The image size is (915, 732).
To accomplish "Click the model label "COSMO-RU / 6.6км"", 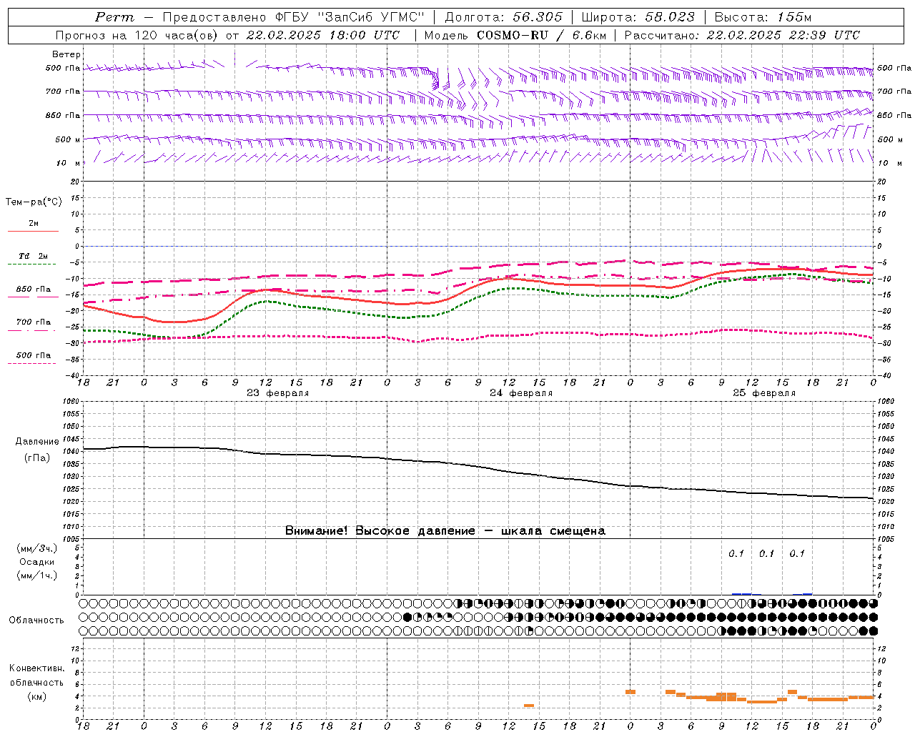I will 542,35.
